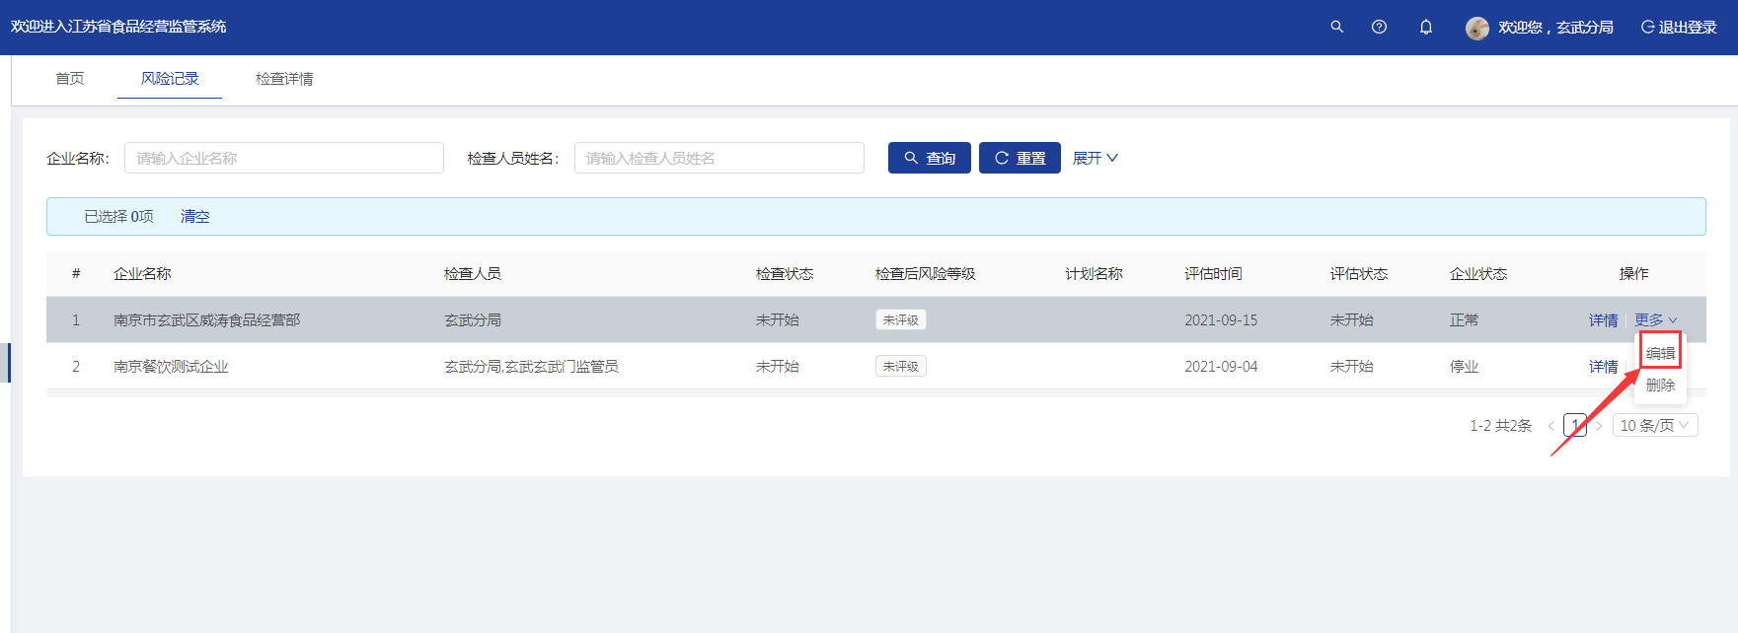Open 详情 for 南京市玄武区威涛食品经营部
The image size is (1738, 633).
[1603, 320]
